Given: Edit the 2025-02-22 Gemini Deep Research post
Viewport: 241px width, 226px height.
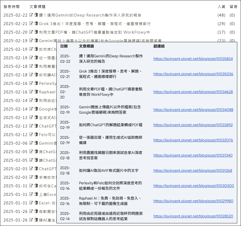Looking at the screenshot, I should 31,15.
